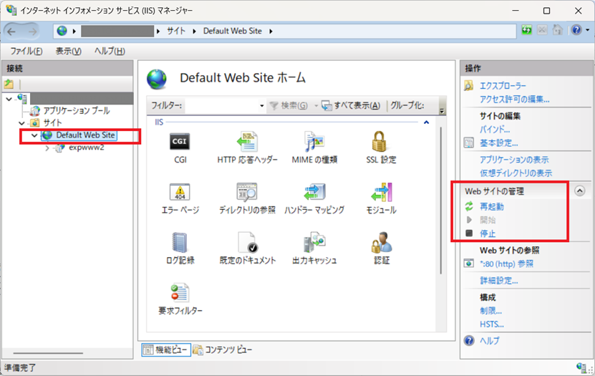Image resolution: width=595 pixels, height=376 pixels.
Task: Click the 停止 stop link
Action: [x=488, y=233]
